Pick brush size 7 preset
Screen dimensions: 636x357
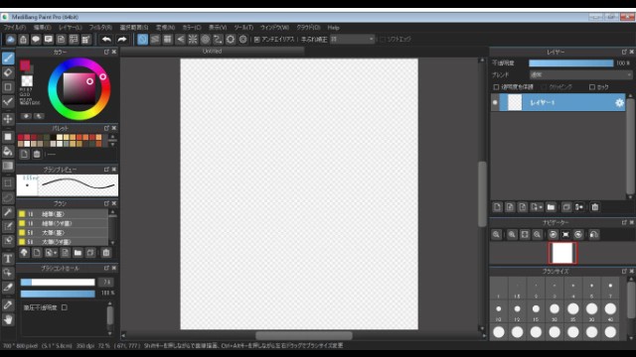coord(610,289)
